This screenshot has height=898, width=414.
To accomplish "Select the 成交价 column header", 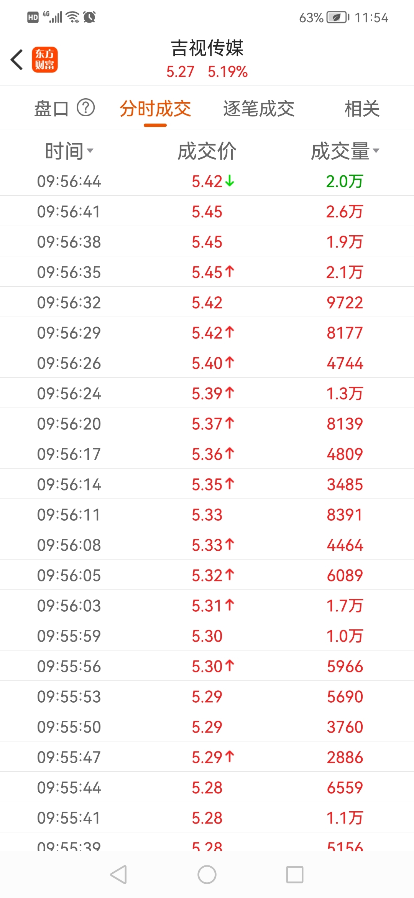I will point(207,151).
